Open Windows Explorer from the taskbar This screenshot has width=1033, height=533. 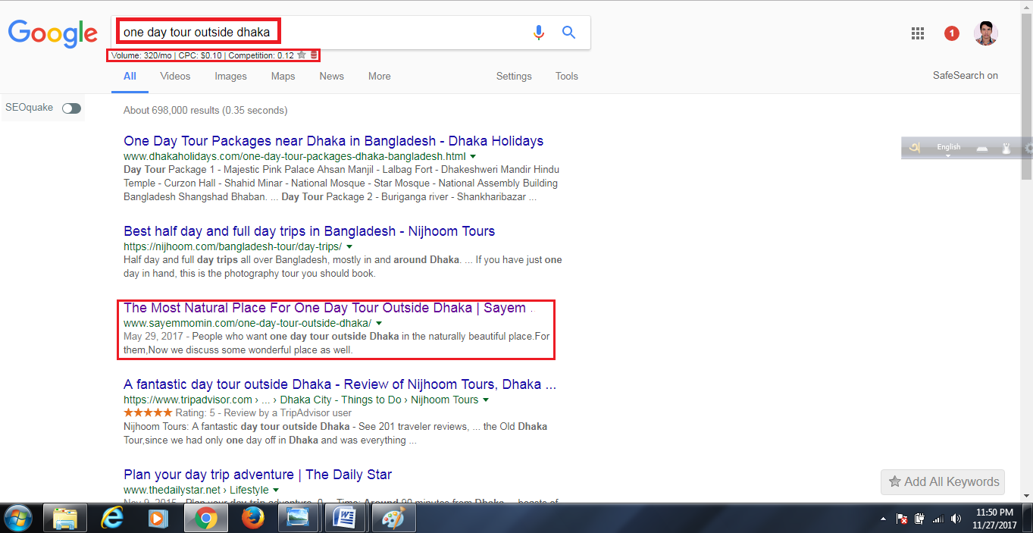click(x=65, y=519)
